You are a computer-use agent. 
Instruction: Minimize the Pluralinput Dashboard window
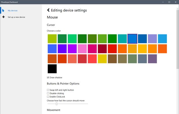163,2
